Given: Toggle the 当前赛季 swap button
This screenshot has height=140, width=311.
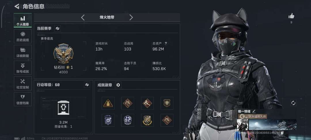Looking at the screenshot, I should pyautogui.click(x=58, y=28).
